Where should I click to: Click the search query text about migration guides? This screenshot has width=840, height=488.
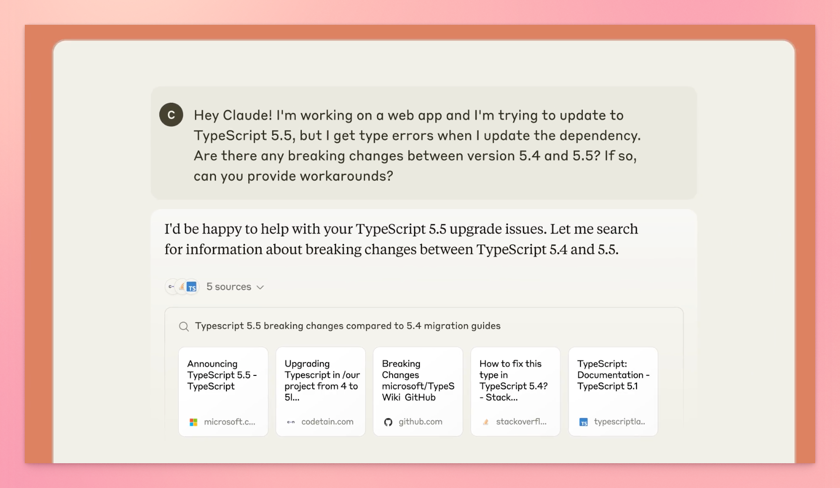point(348,326)
